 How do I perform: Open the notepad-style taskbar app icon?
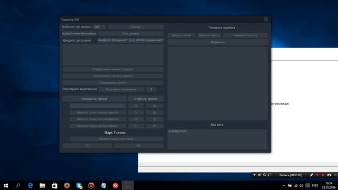[104, 185]
